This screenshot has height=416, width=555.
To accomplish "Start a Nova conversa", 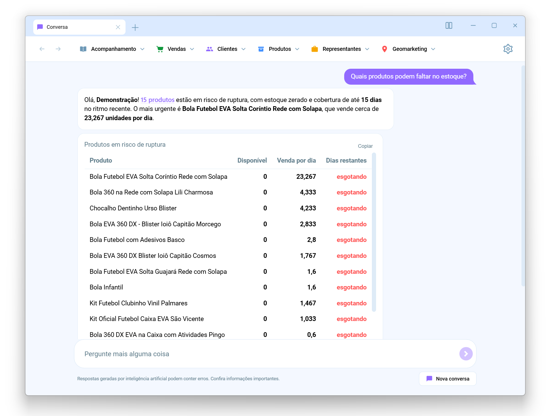I will click(447, 379).
